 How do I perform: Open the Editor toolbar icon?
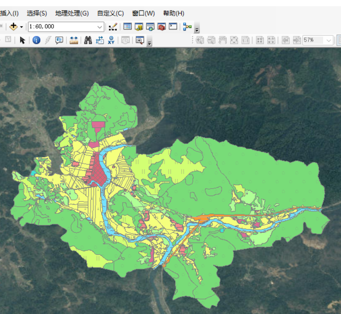pos(113,27)
